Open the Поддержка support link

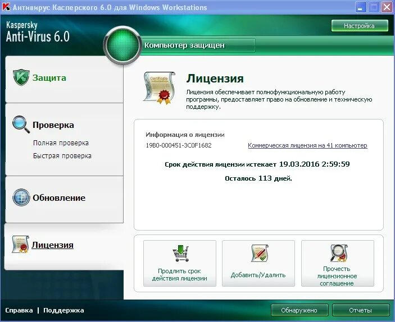pos(63,310)
